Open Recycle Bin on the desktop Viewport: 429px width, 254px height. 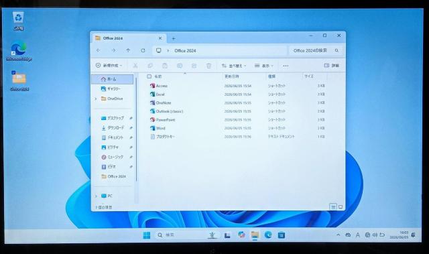coord(18,21)
